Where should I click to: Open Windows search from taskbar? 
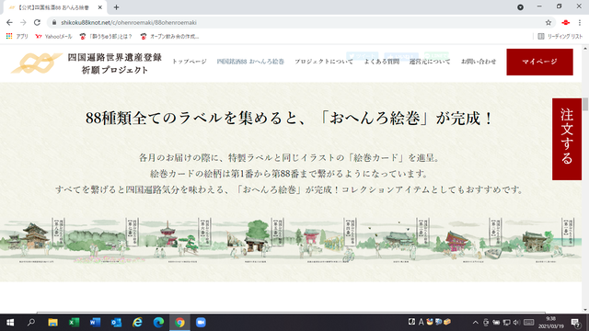click(x=31, y=323)
